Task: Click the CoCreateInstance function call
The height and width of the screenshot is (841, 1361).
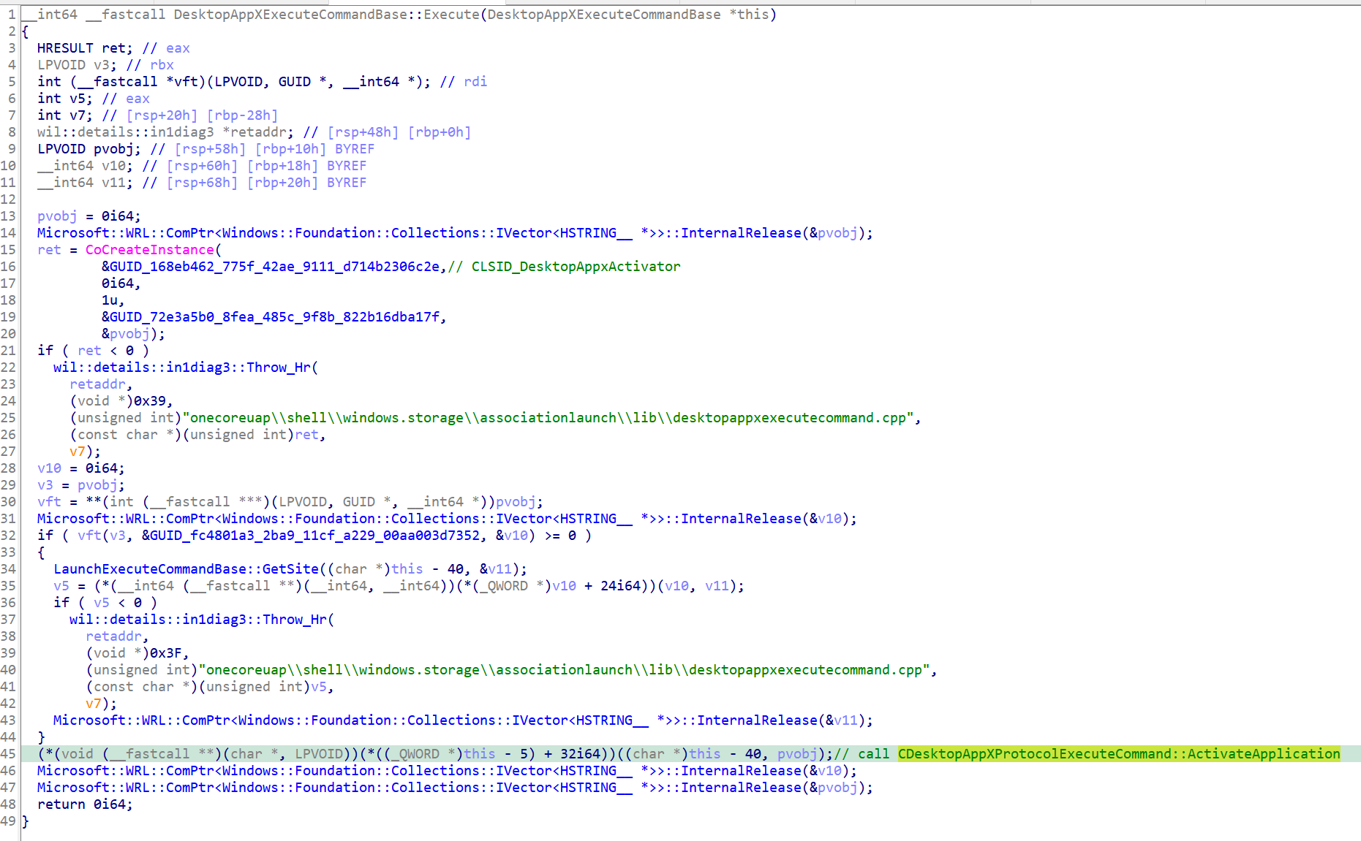Action: click(x=149, y=250)
